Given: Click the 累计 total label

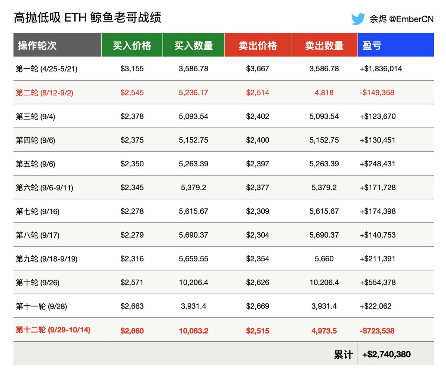Looking at the screenshot, I should 344,354.
